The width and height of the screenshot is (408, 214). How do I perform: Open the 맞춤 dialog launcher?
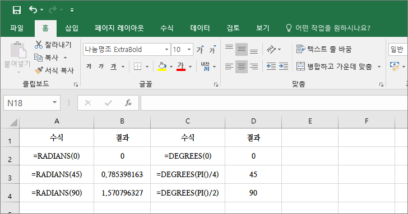pyautogui.click(x=381, y=84)
